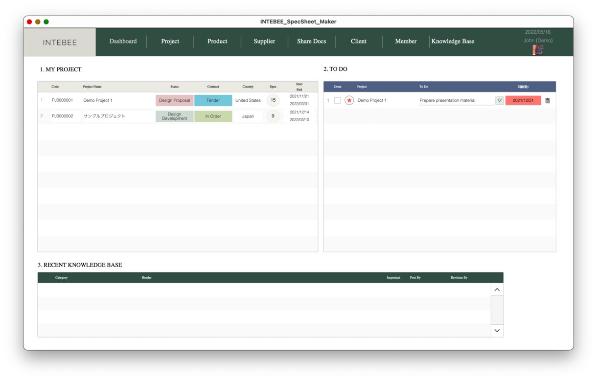Open the Client tab
The width and height of the screenshot is (597, 381).
359,41
